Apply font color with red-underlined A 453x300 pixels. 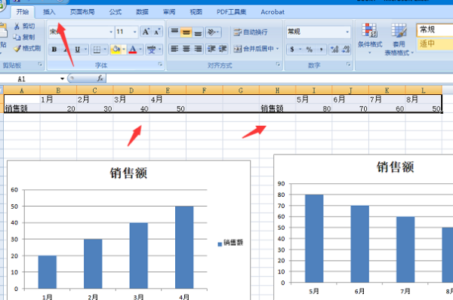(133, 50)
